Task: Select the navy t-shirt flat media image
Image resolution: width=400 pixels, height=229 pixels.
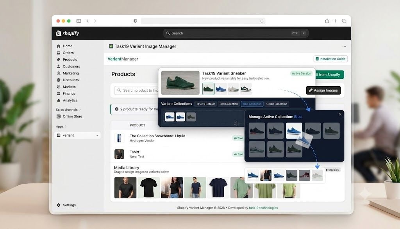Action: click(218, 188)
